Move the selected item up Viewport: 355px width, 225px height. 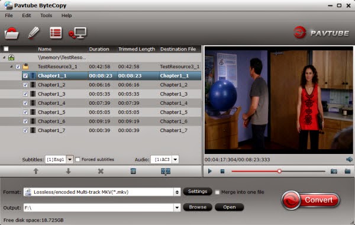pos(35,171)
